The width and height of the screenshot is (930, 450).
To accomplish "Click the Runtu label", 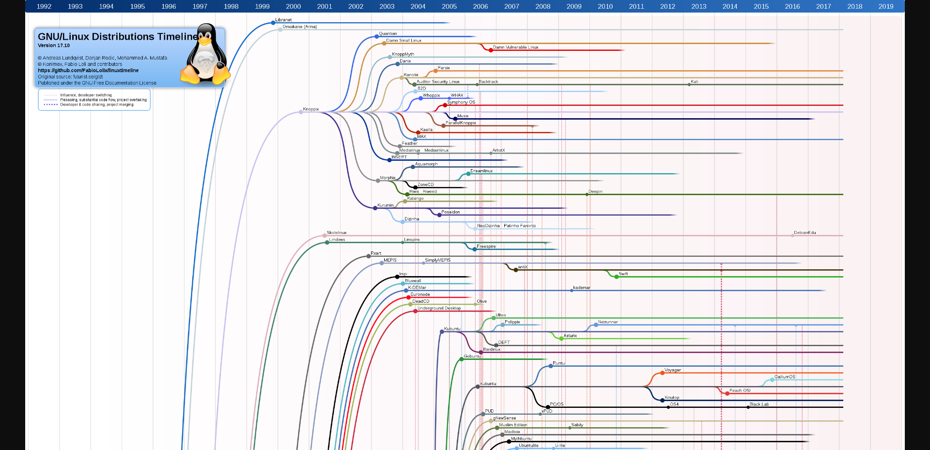I will (x=558, y=363).
